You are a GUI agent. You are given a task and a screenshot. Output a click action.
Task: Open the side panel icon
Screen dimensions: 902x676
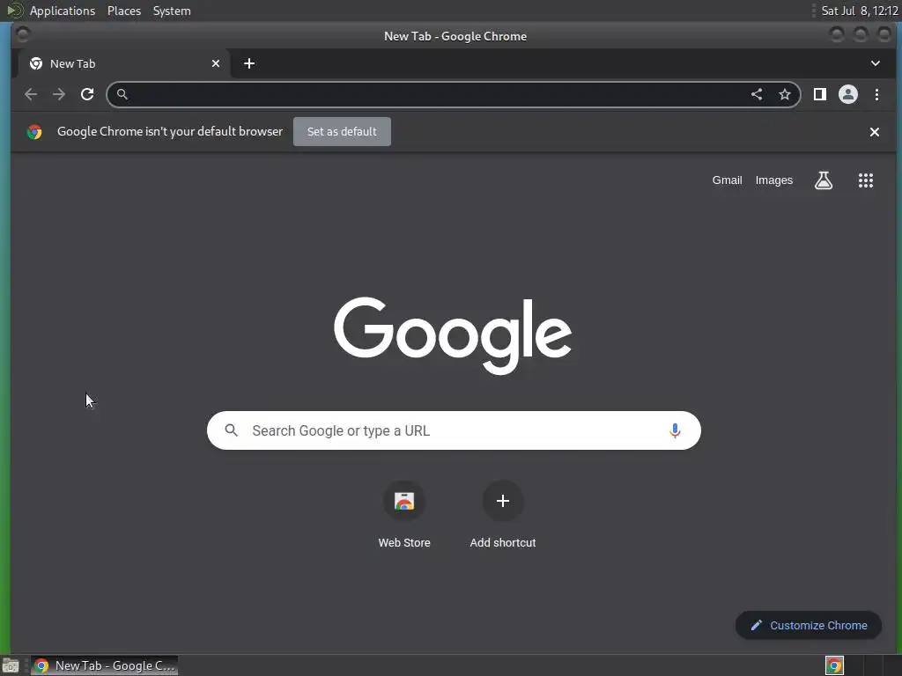click(x=820, y=94)
